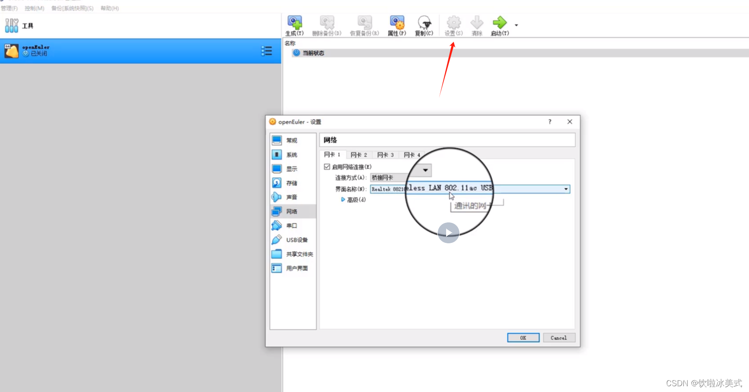This screenshot has width=749, height=392.
Task: Open 显示 display settings category
Action: pos(293,169)
